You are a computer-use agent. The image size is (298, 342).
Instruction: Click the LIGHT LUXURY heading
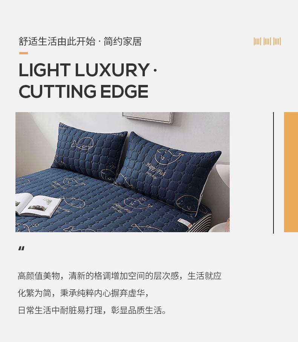[x=84, y=70]
